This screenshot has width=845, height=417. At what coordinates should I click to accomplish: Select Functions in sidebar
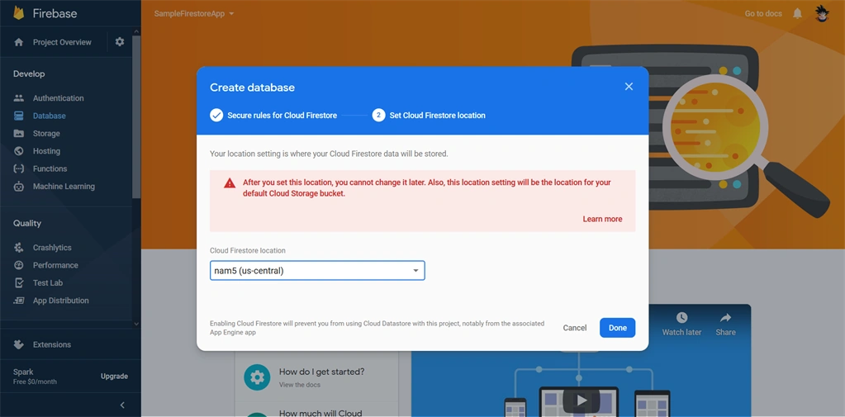[50, 168]
